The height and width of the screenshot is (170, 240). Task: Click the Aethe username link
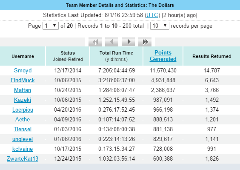tap(23, 120)
